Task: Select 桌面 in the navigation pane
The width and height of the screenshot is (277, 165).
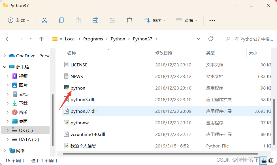Action: (x=23, y=121)
